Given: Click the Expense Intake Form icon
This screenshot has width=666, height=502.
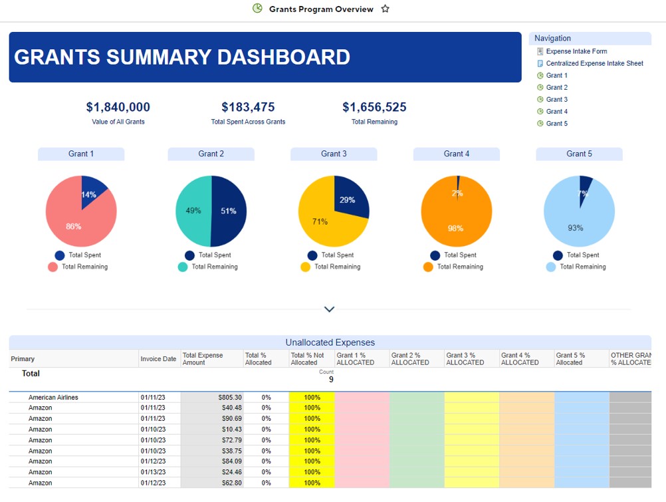Looking at the screenshot, I should tap(540, 51).
